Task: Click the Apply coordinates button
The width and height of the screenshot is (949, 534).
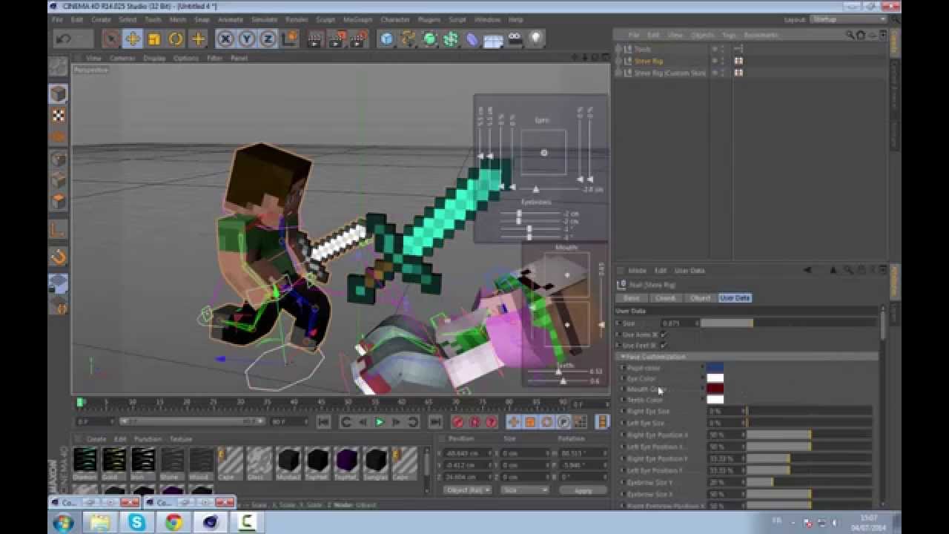Action: point(583,490)
